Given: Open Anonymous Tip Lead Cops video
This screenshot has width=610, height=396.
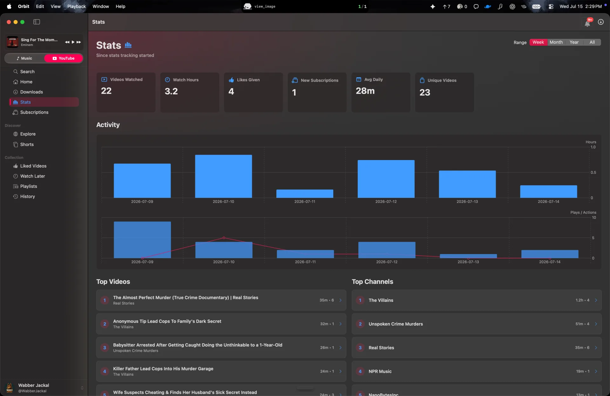Looking at the screenshot, I should pos(221,324).
